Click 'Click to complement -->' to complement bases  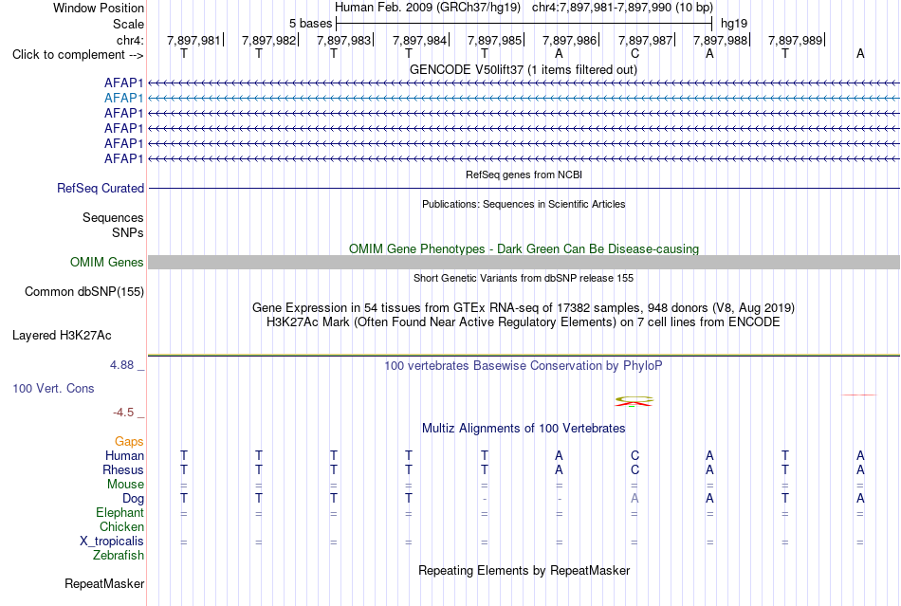[x=78, y=55]
